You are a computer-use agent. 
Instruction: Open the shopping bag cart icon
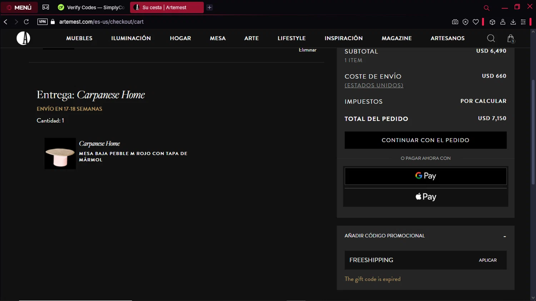(511, 39)
